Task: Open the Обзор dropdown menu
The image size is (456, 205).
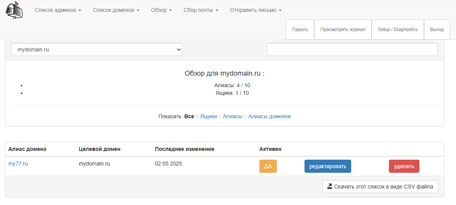Action: click(x=161, y=10)
